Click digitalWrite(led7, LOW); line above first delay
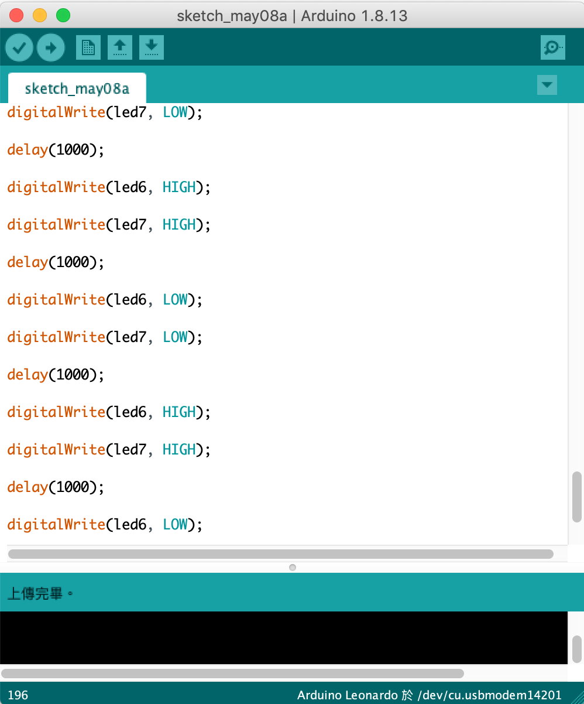This screenshot has height=704, width=584. (105, 112)
